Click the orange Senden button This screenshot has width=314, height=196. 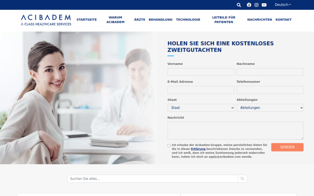pos(287,147)
